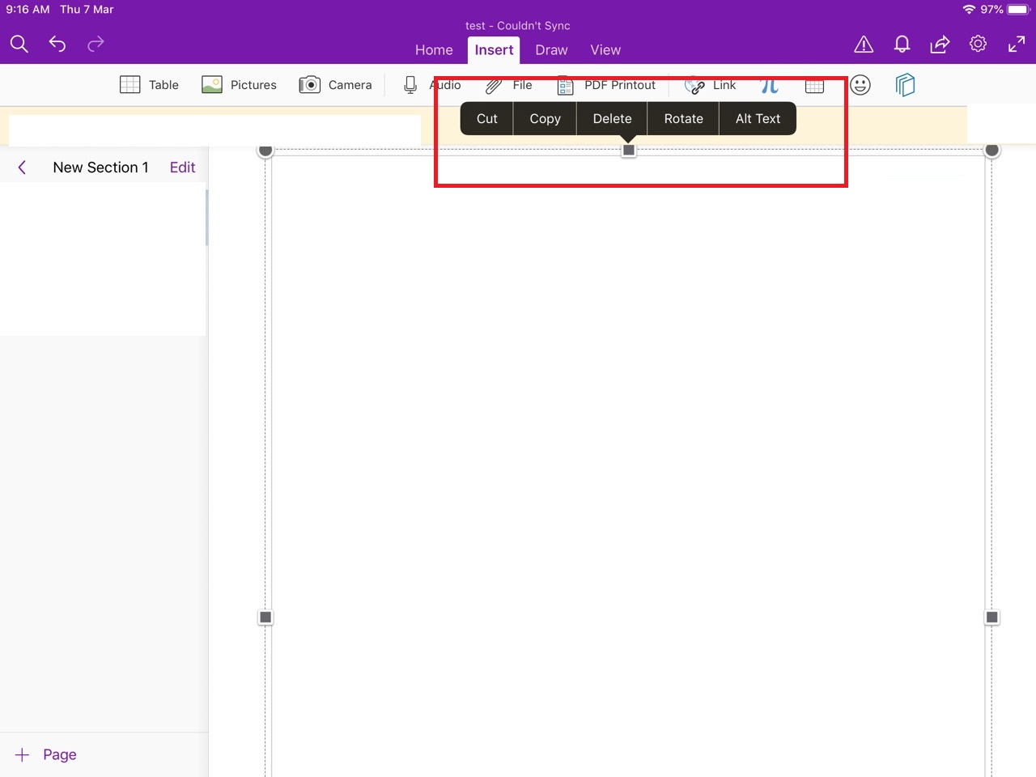Tap the Wi-Fi status icon
This screenshot has height=777, width=1036.
(969, 10)
